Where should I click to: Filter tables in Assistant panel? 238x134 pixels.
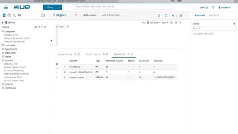coord(234,24)
